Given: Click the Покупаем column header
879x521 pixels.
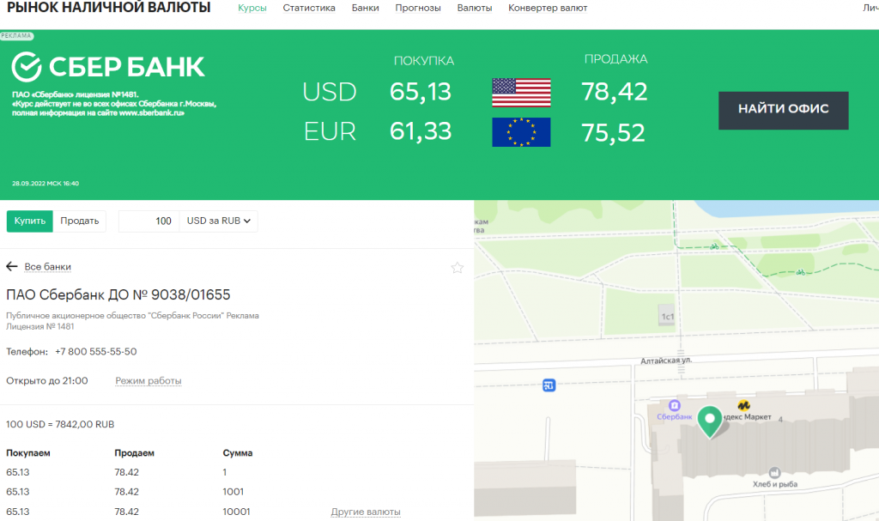Looking at the screenshot, I should [28, 453].
